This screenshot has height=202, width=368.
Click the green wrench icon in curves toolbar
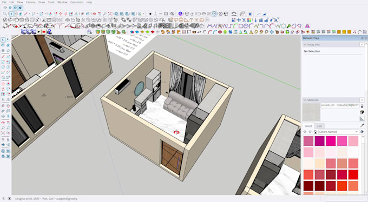pyautogui.click(x=288, y=26)
